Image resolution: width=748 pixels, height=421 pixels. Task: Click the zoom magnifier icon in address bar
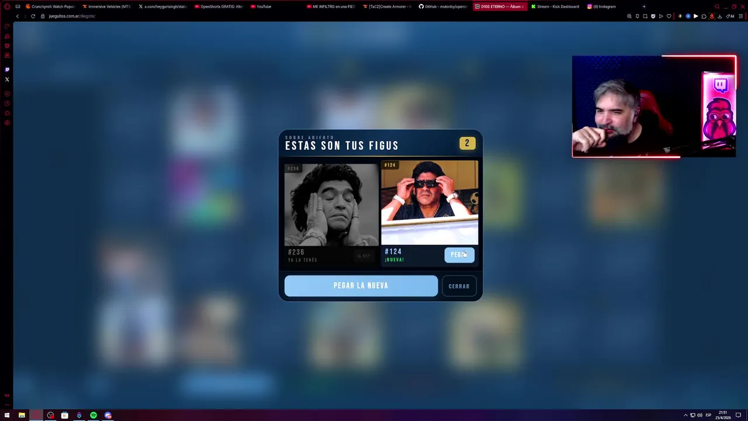pos(629,16)
